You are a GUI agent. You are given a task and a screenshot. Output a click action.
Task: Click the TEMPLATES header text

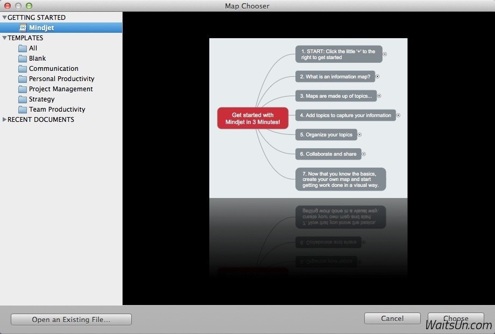(25, 38)
